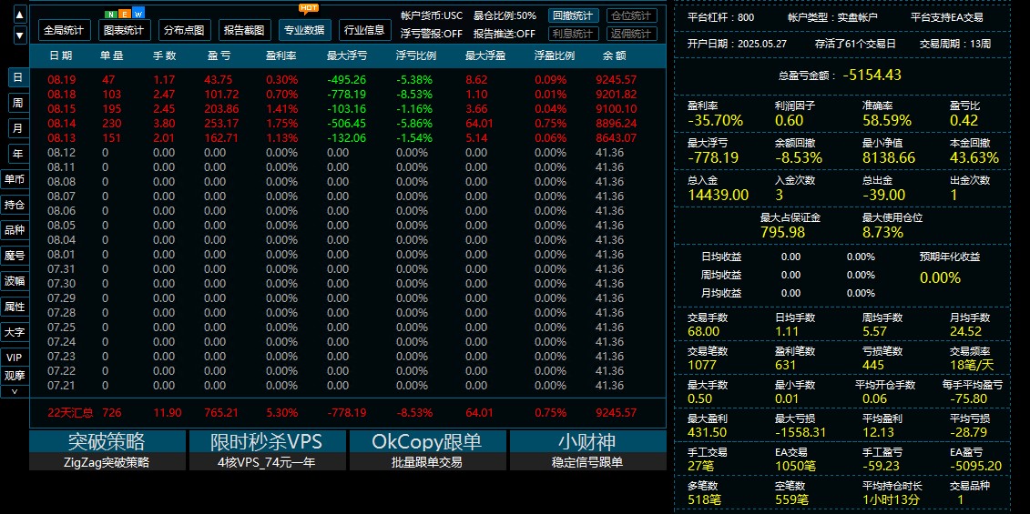Toggle 报告推送 OFF setting
Screen dimensions: 1030x514
pyautogui.click(x=505, y=35)
